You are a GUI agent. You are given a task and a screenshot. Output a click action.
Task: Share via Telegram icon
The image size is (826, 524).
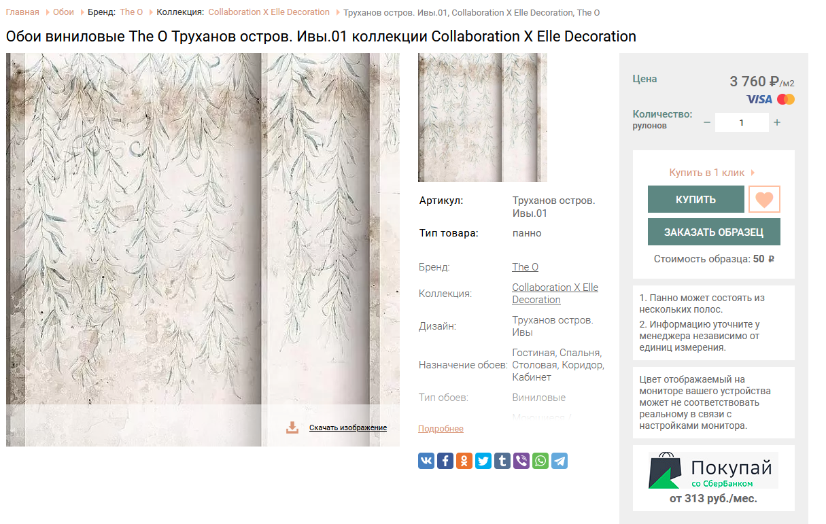pos(560,461)
